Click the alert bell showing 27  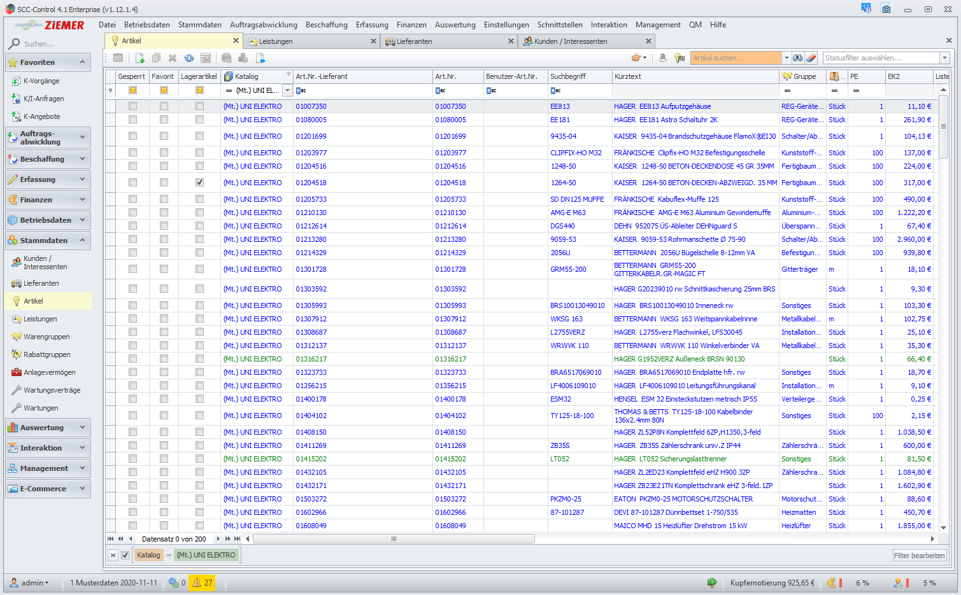(x=203, y=583)
